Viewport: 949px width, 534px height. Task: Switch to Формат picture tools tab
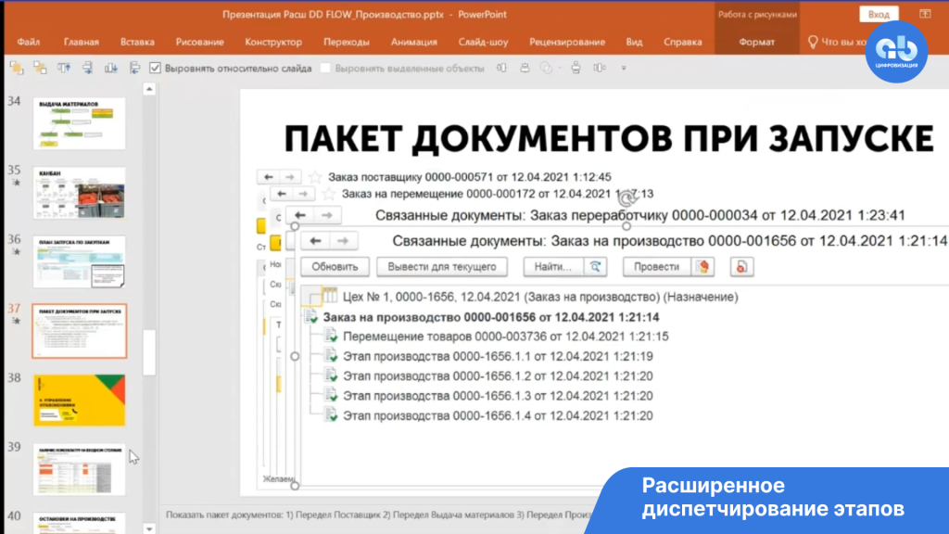coord(756,42)
